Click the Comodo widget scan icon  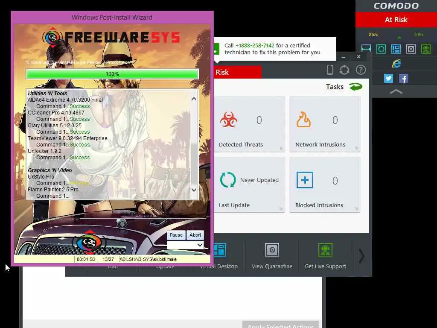coord(366,49)
